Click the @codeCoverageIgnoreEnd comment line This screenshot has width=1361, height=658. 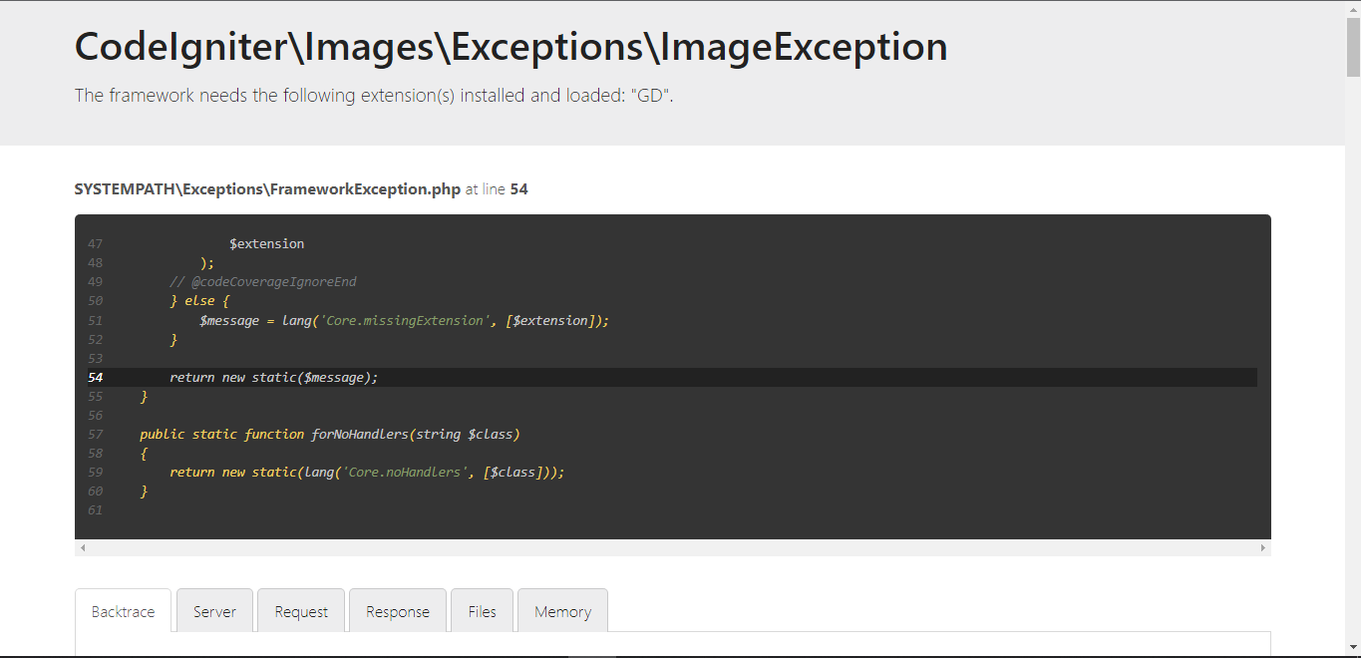point(263,282)
